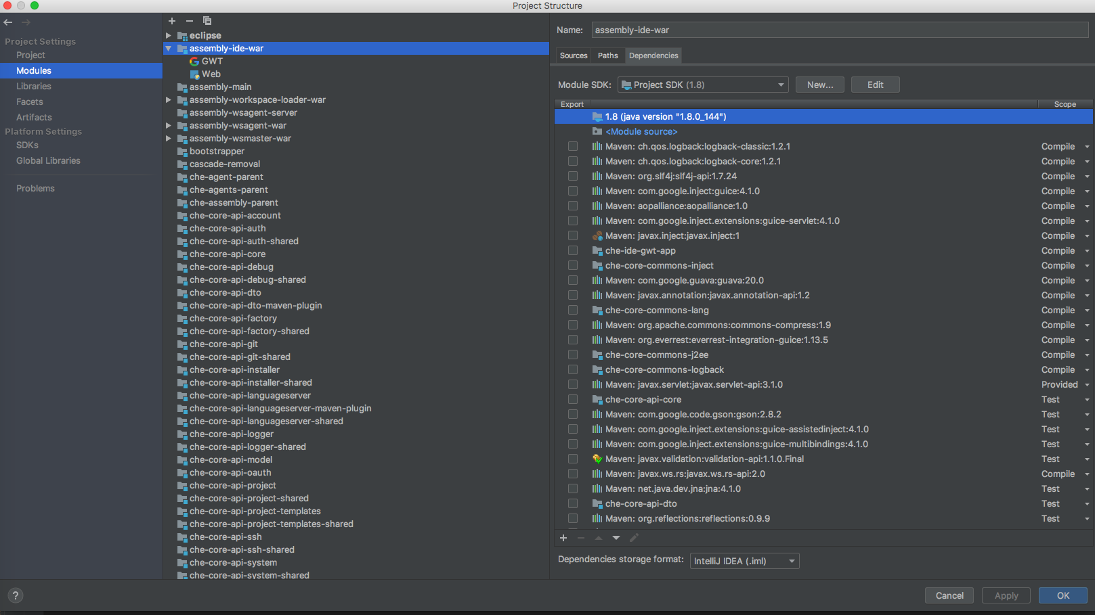This screenshot has width=1095, height=615.
Task: Enable export for logback-classic:1.2.1
Action: point(573,147)
